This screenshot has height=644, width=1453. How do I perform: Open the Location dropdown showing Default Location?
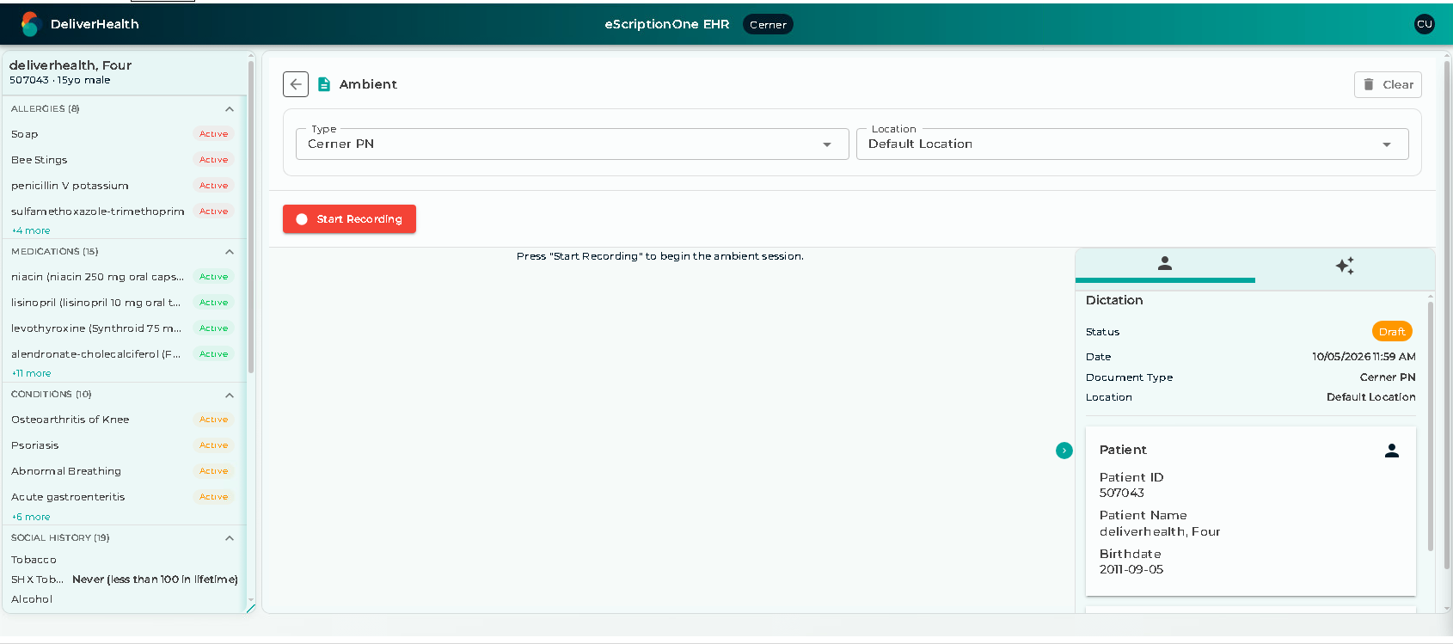coord(1132,144)
